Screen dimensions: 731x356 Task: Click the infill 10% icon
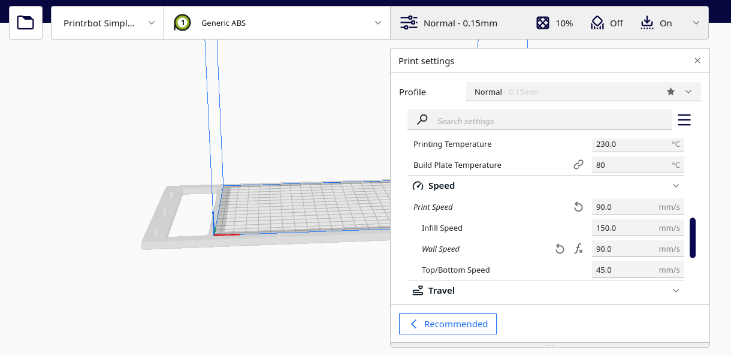(x=542, y=23)
